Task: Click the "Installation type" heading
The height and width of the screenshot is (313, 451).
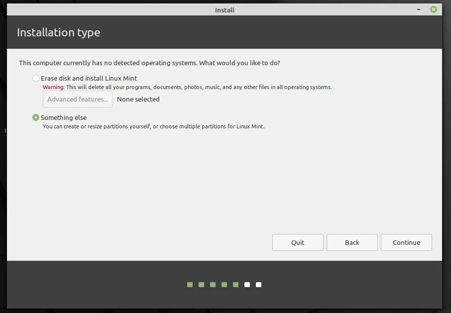Action: point(58,32)
